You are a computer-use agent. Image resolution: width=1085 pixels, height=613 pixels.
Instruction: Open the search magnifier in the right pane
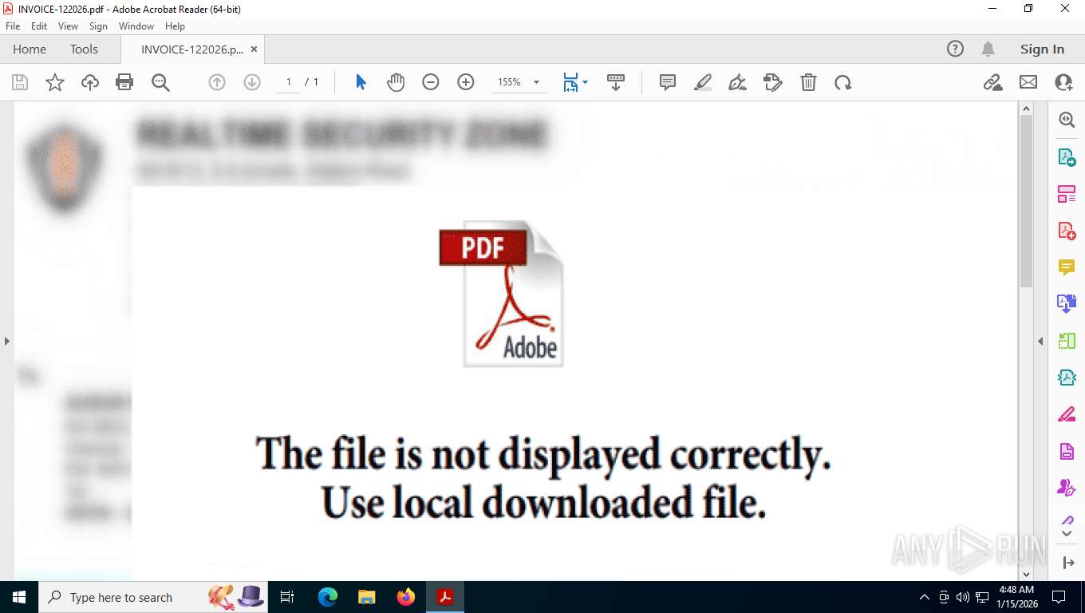point(1067,120)
